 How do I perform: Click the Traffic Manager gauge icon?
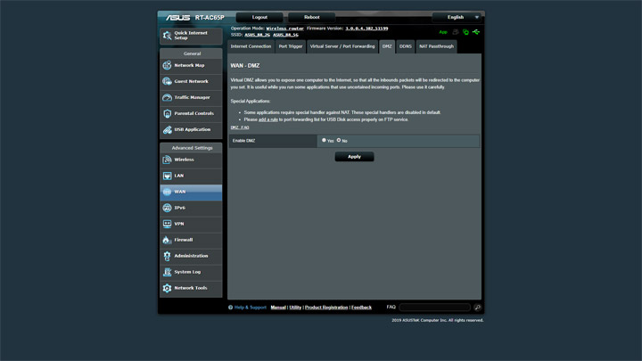click(x=167, y=97)
